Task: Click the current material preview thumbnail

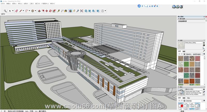Action: point(181,45)
